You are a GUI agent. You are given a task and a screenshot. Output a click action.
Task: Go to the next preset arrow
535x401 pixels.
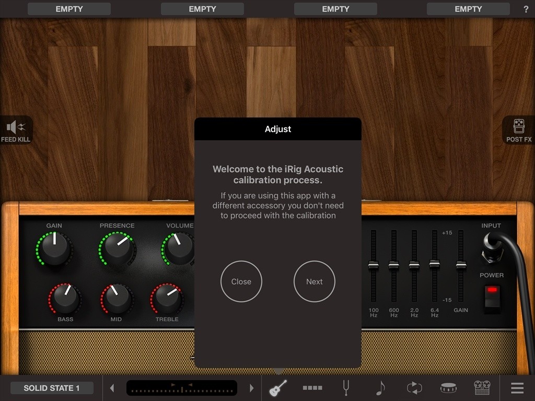251,388
